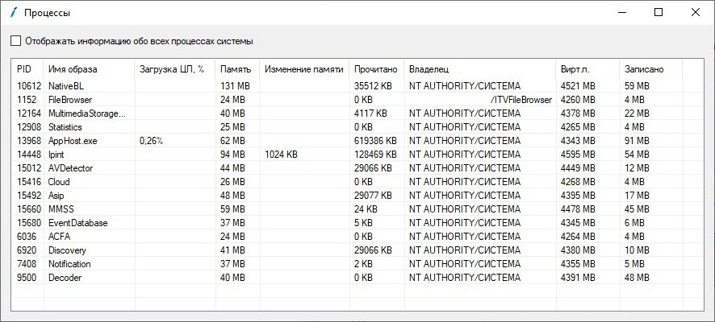Close the Процессы window
Image resolution: width=715 pixels, height=322 pixels.
click(696, 12)
